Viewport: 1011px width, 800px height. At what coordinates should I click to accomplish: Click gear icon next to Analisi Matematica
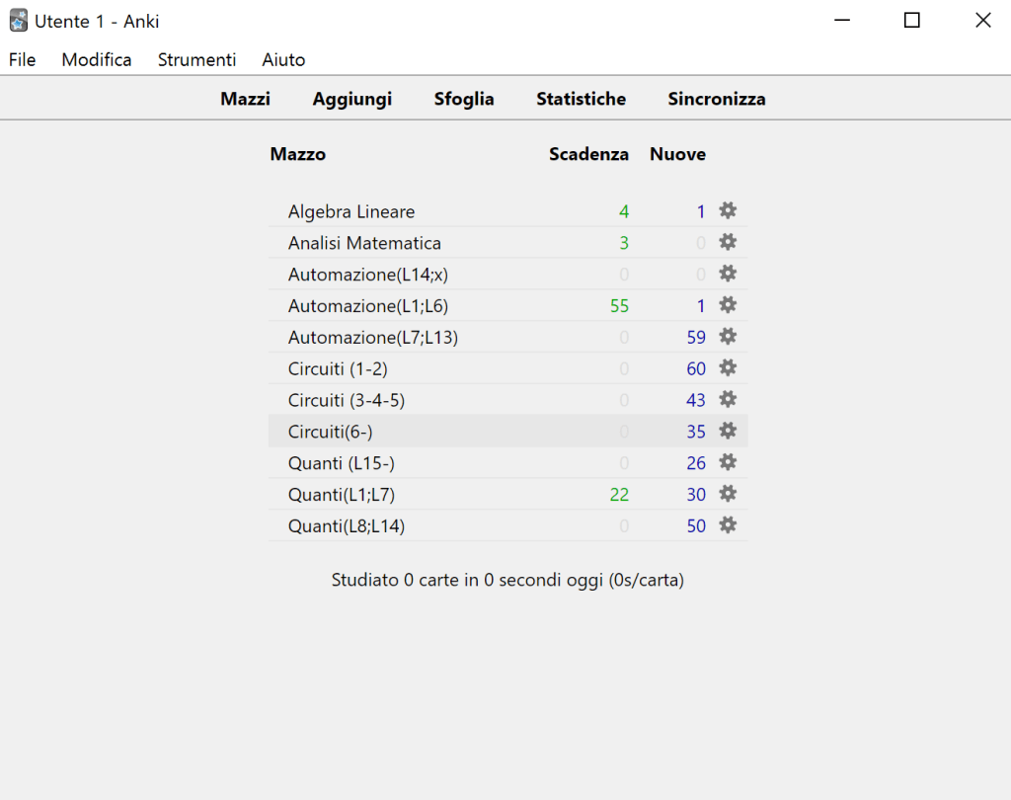728,242
